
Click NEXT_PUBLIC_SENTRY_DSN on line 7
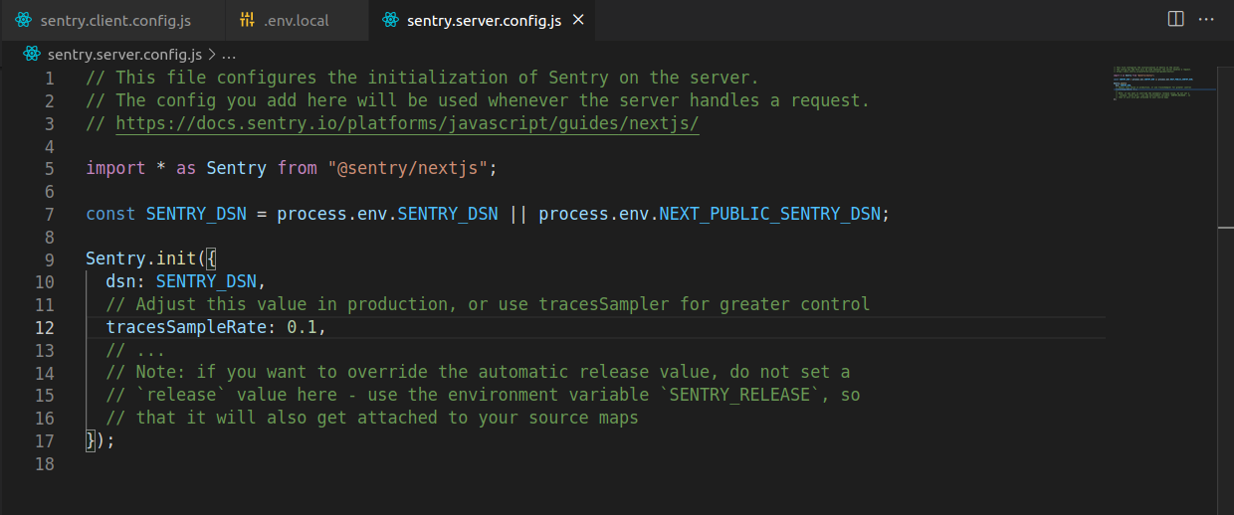point(769,214)
